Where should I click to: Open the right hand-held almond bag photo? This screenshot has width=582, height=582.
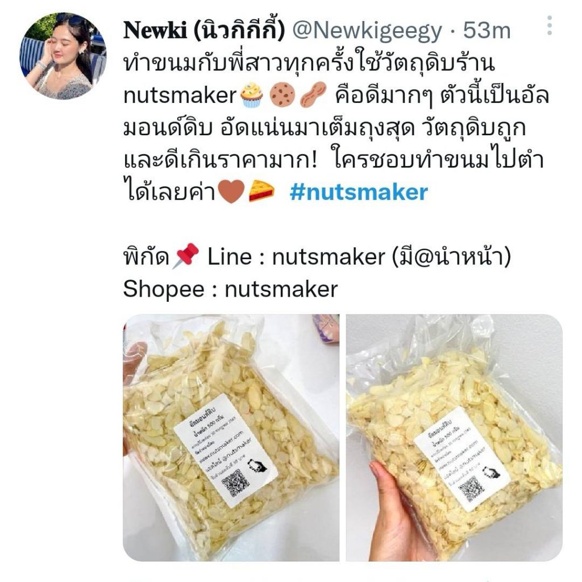click(x=454, y=438)
